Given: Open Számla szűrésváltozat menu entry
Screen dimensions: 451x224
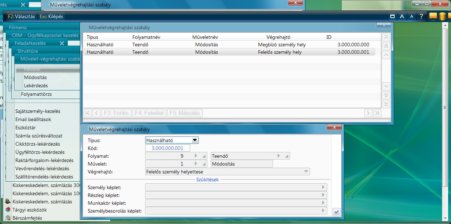Looking at the screenshot, I should 39,136.
